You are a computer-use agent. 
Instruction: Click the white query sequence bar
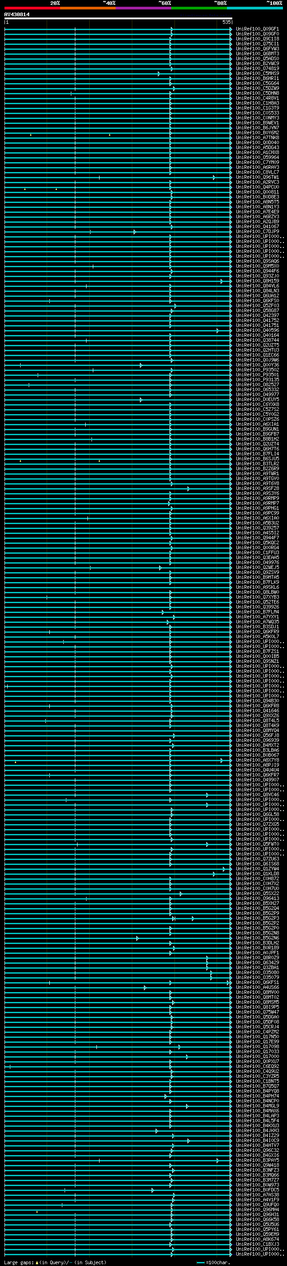(118, 18)
